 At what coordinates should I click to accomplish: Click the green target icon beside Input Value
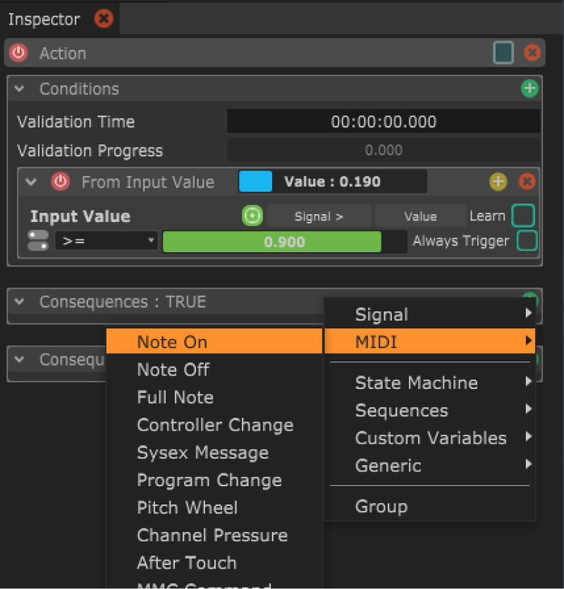point(252,216)
